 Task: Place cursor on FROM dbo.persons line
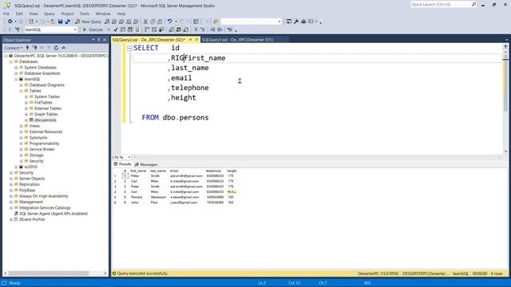point(175,117)
